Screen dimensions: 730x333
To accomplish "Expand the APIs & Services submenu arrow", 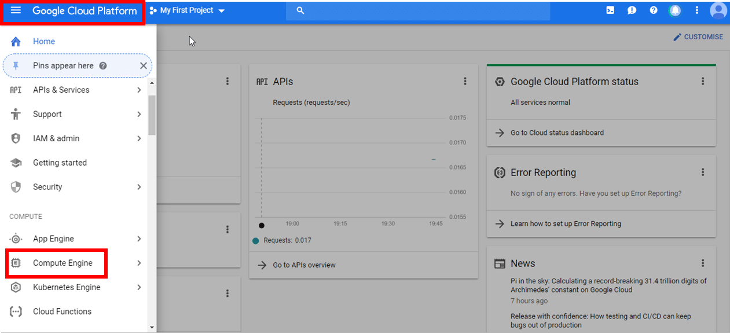I will click(139, 90).
